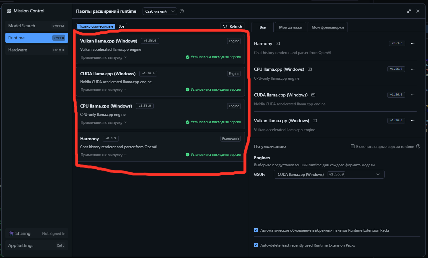
Task: Select Runtime in the sidebar
Action: (x=37, y=38)
